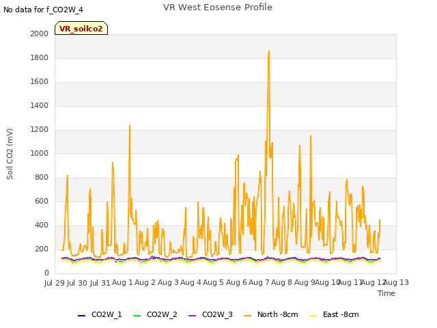Click the 2000 y-axis tick label
Screen dimensions: 437x328
(40, 33)
